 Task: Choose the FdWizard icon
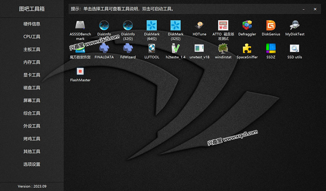click(x=128, y=48)
